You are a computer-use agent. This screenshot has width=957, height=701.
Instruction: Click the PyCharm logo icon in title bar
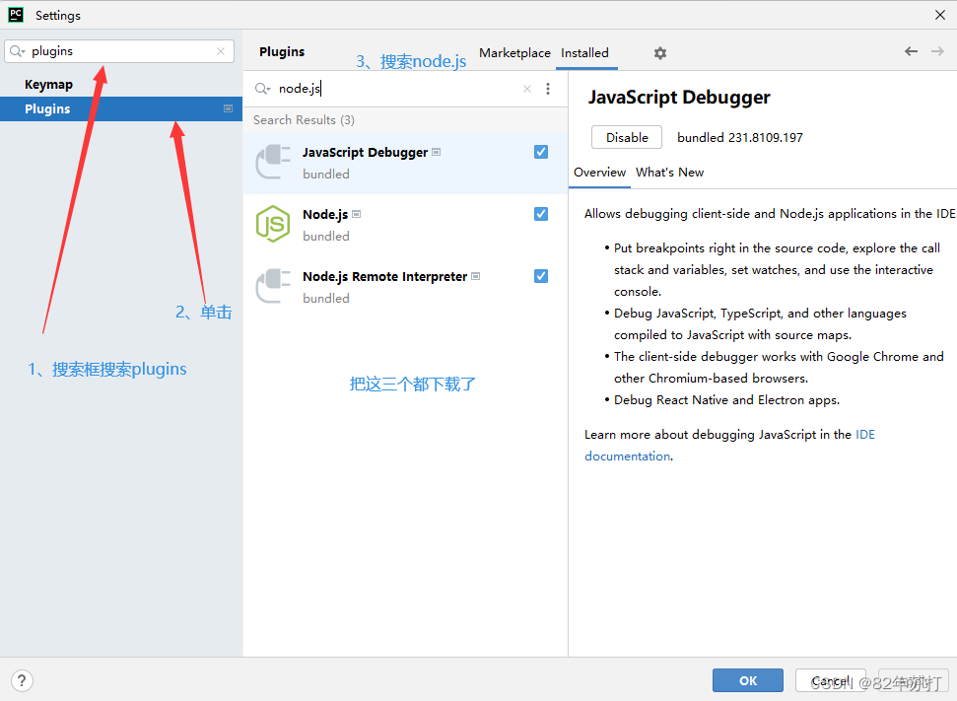(x=16, y=15)
